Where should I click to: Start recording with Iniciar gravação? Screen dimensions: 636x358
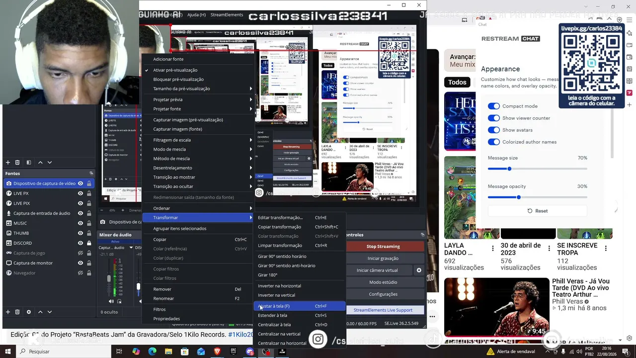(383, 258)
